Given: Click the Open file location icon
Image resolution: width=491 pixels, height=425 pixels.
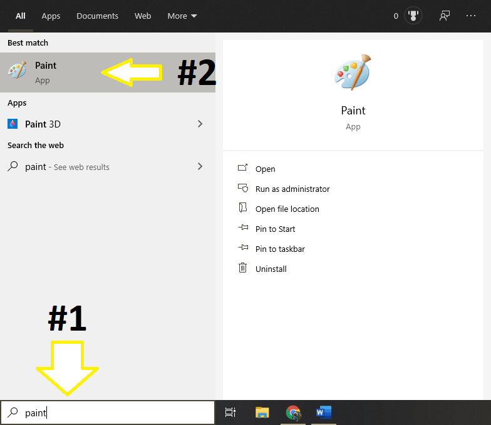Looking at the screenshot, I should point(243,207).
